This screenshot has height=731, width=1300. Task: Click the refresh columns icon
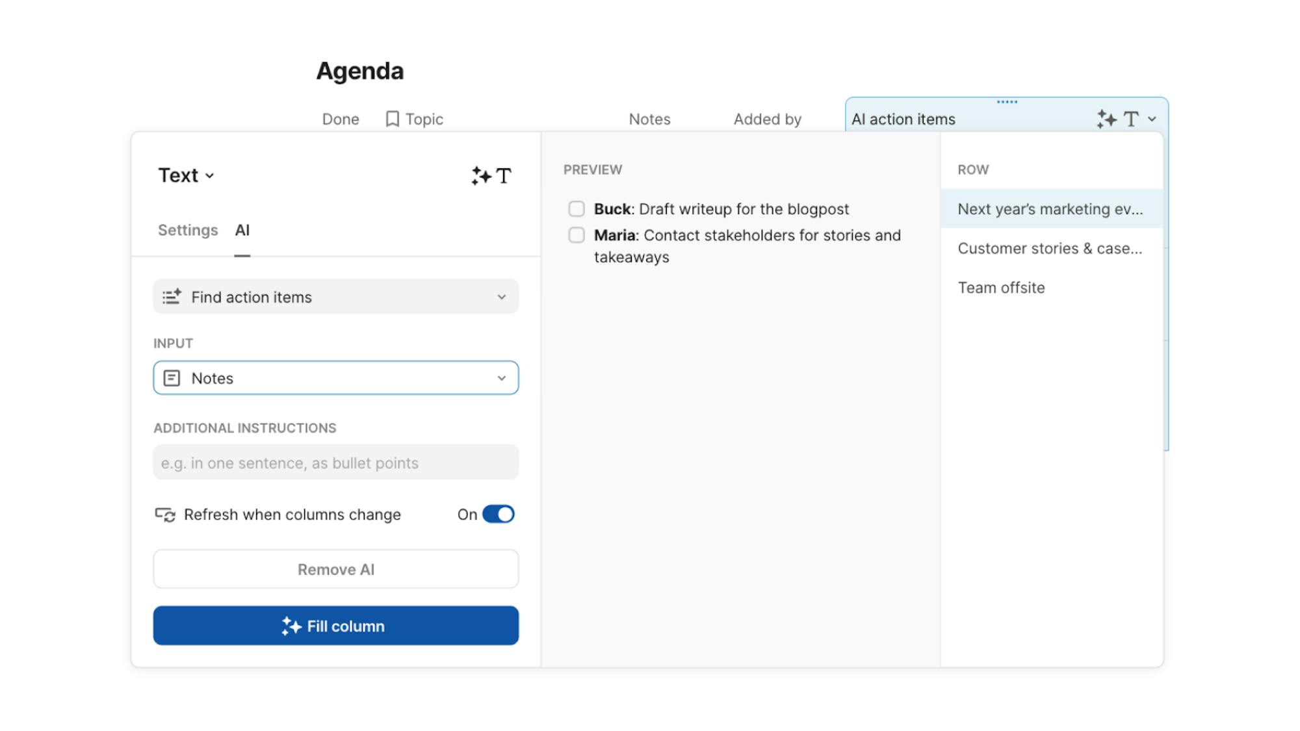click(x=165, y=515)
